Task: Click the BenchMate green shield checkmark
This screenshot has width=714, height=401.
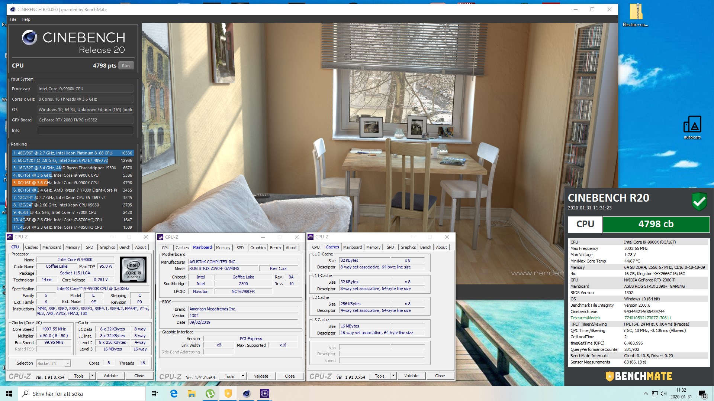Action: tap(699, 202)
